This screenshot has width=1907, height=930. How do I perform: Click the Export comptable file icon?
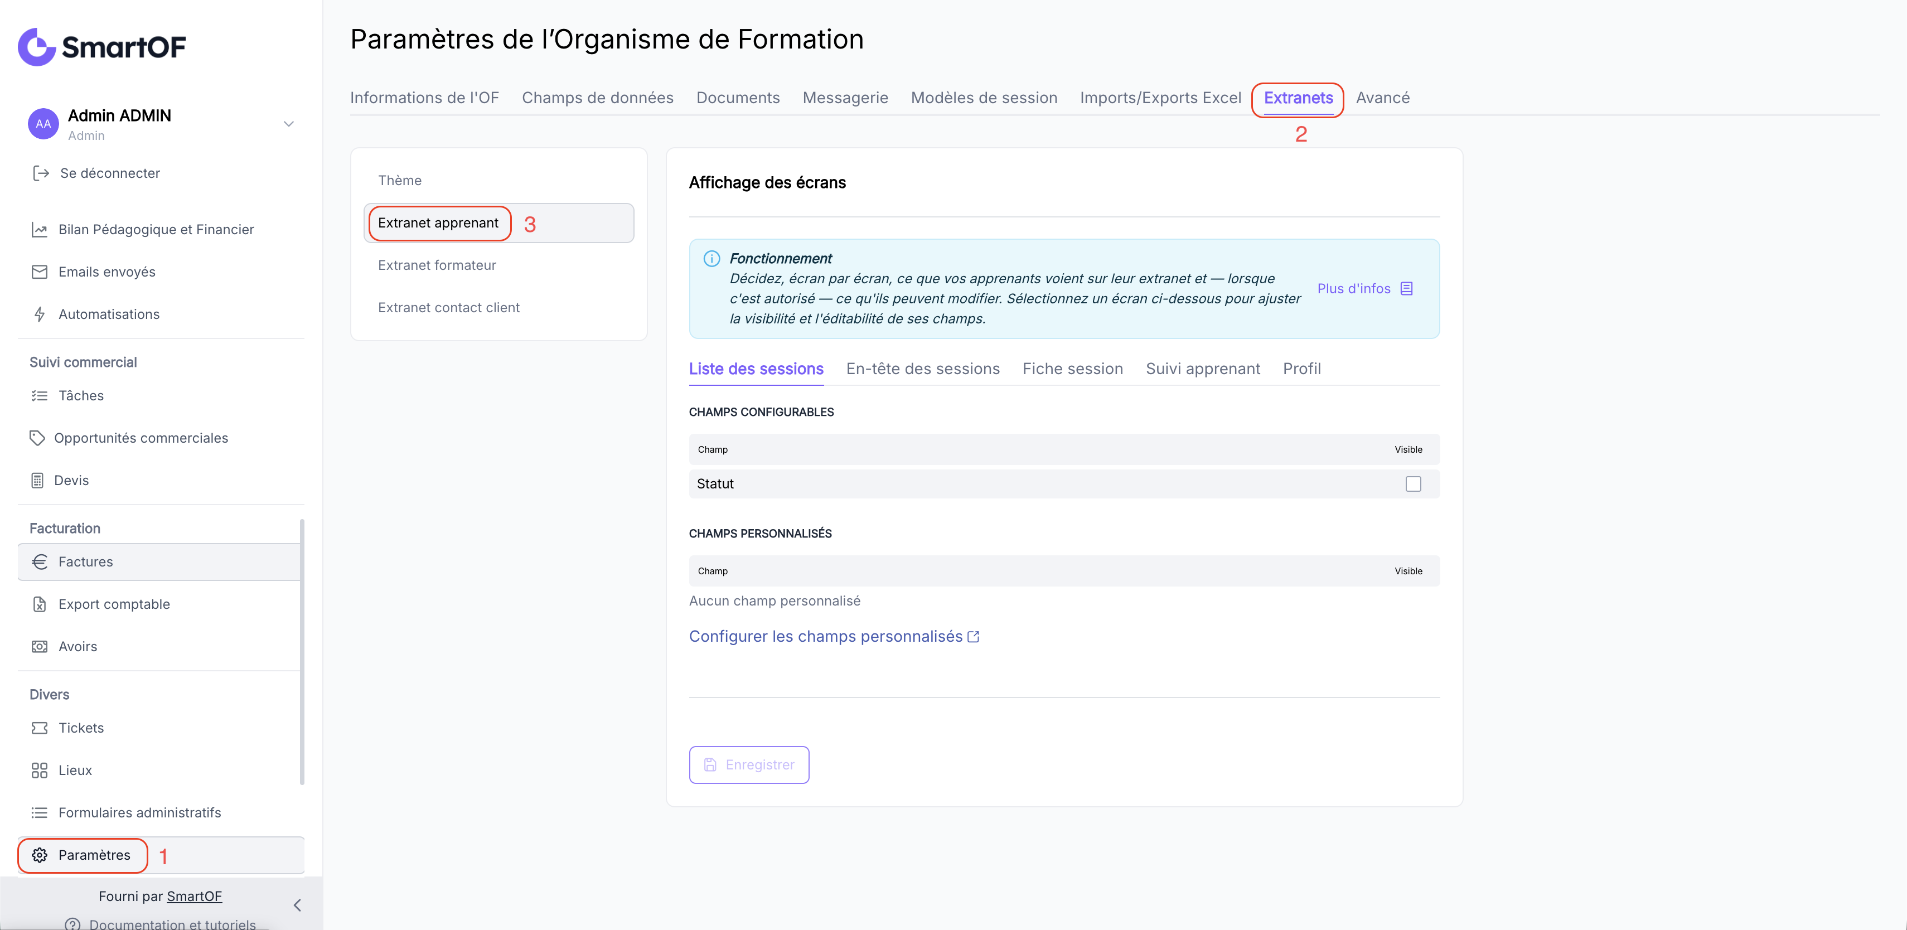[39, 604]
